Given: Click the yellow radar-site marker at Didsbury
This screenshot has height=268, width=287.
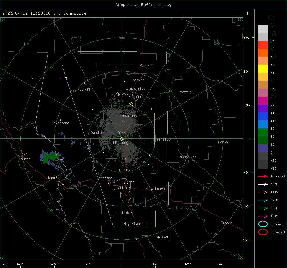Looking at the screenshot, I should pyautogui.click(x=121, y=139).
